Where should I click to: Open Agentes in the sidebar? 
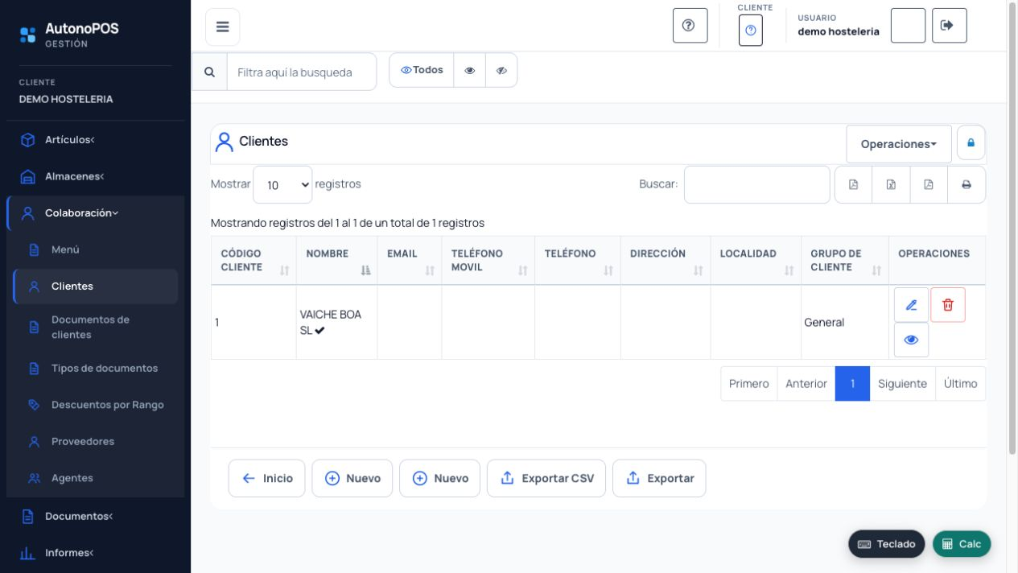pos(95,478)
